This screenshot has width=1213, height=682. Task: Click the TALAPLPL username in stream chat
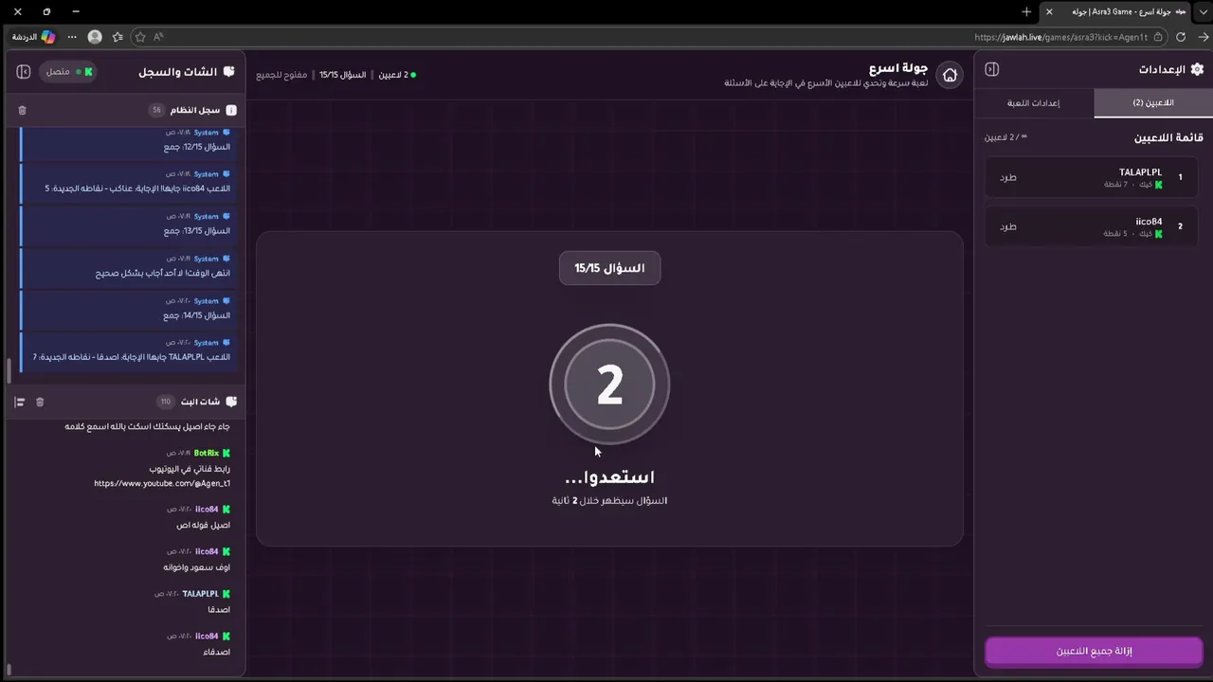coord(200,594)
